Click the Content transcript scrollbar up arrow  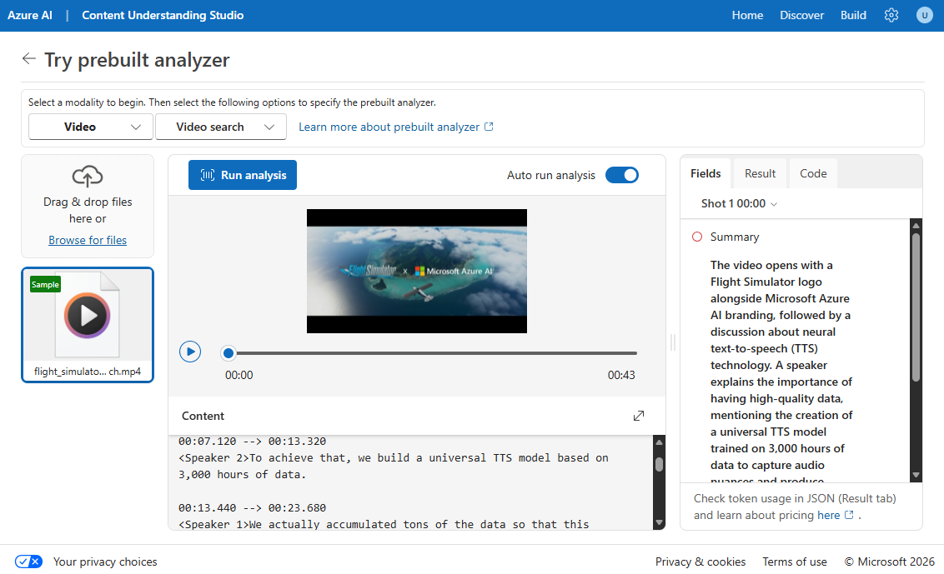pos(660,442)
